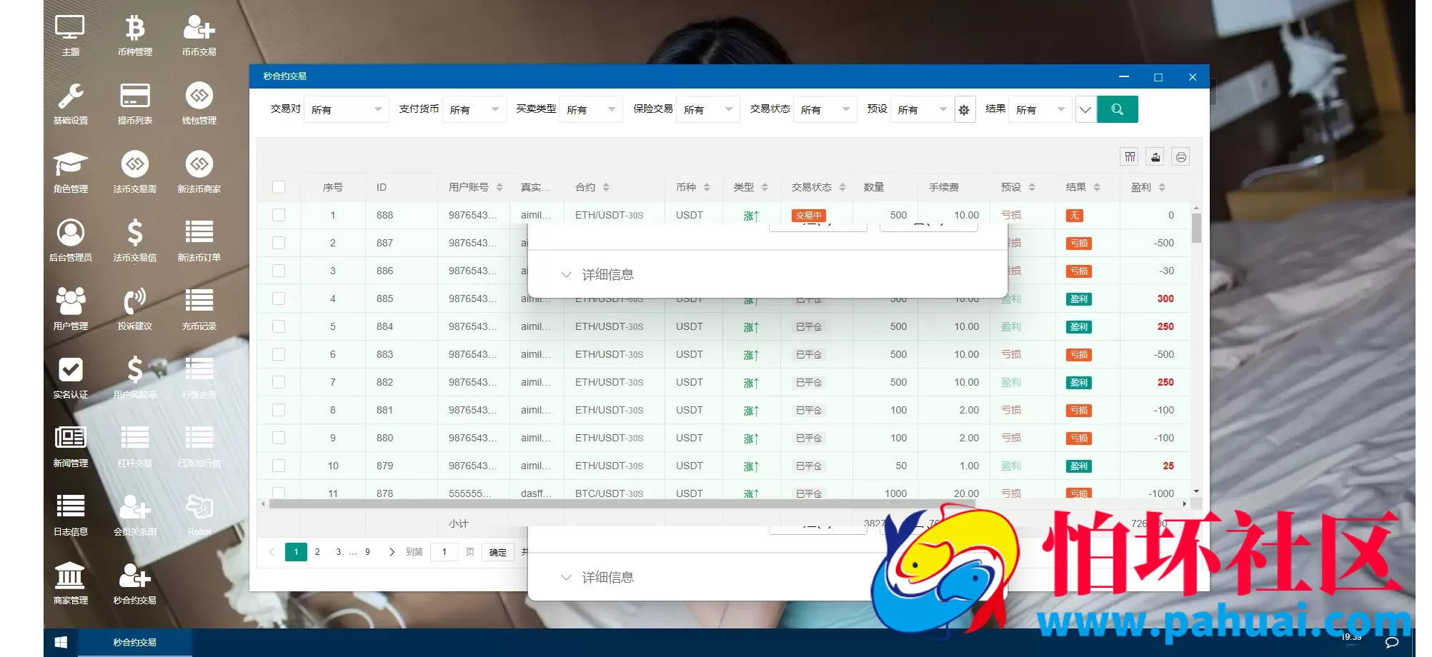
Task: Open 法币交易信 dollar icon
Action: [x=134, y=241]
